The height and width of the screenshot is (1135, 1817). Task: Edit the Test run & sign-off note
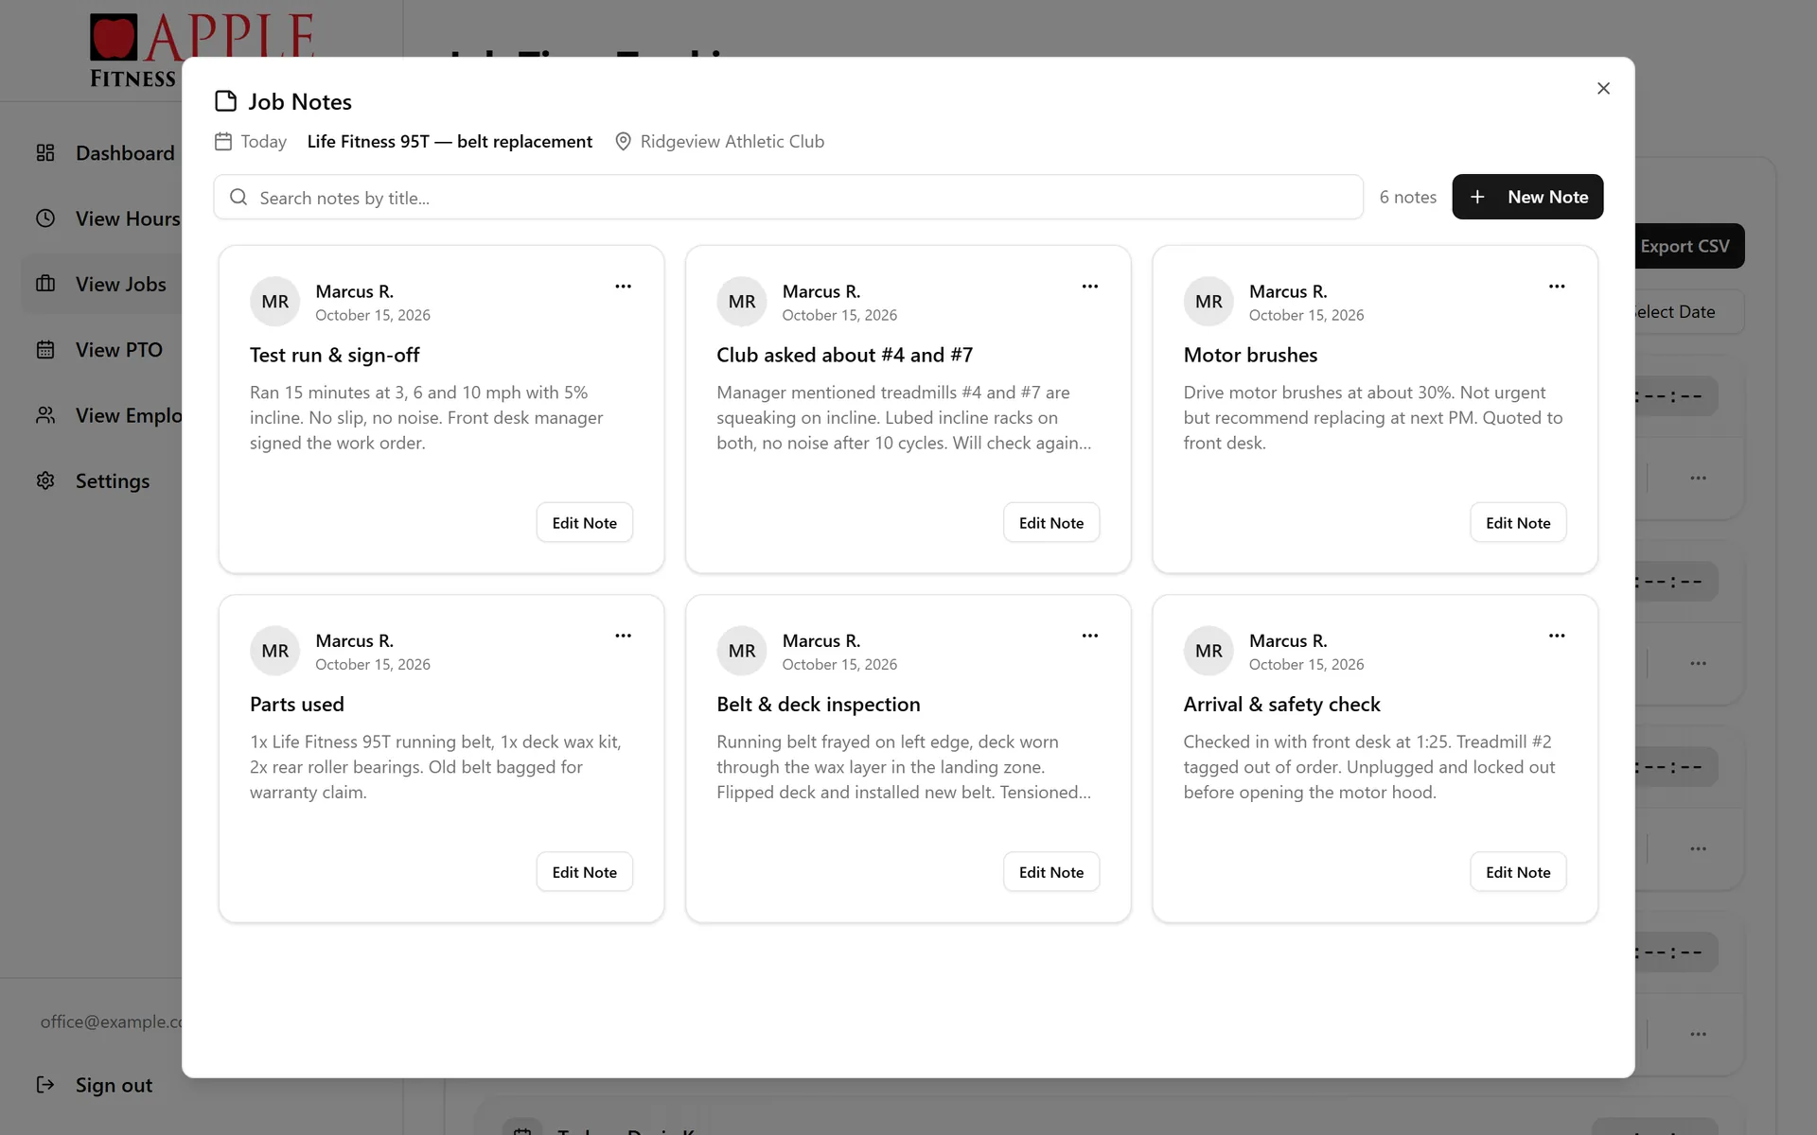point(585,523)
